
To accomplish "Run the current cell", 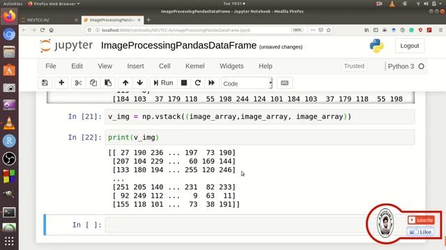I will click(163, 83).
